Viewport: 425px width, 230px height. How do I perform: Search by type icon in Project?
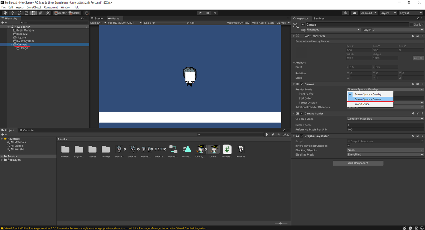coord(267,135)
